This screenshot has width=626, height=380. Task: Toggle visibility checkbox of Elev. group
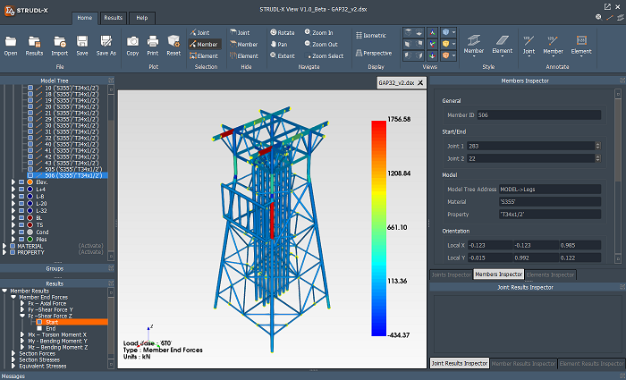pos(21,182)
